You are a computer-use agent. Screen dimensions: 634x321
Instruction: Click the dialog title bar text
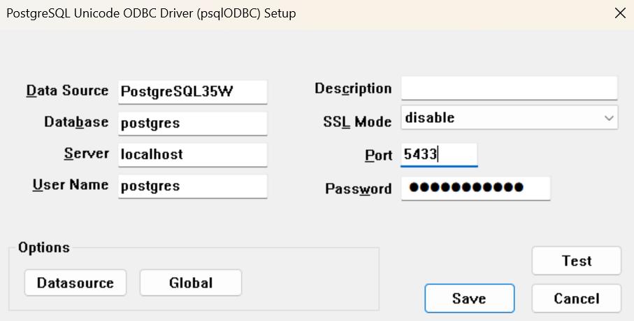tap(151, 13)
